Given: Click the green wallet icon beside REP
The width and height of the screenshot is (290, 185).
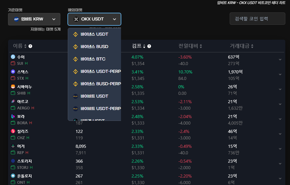Looking at the screenshot, I should click(x=13, y=152).
